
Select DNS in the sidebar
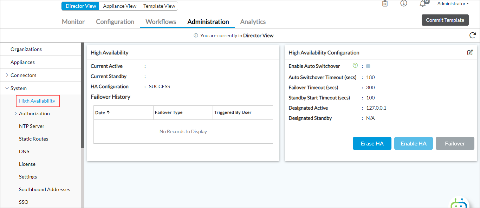24,151
